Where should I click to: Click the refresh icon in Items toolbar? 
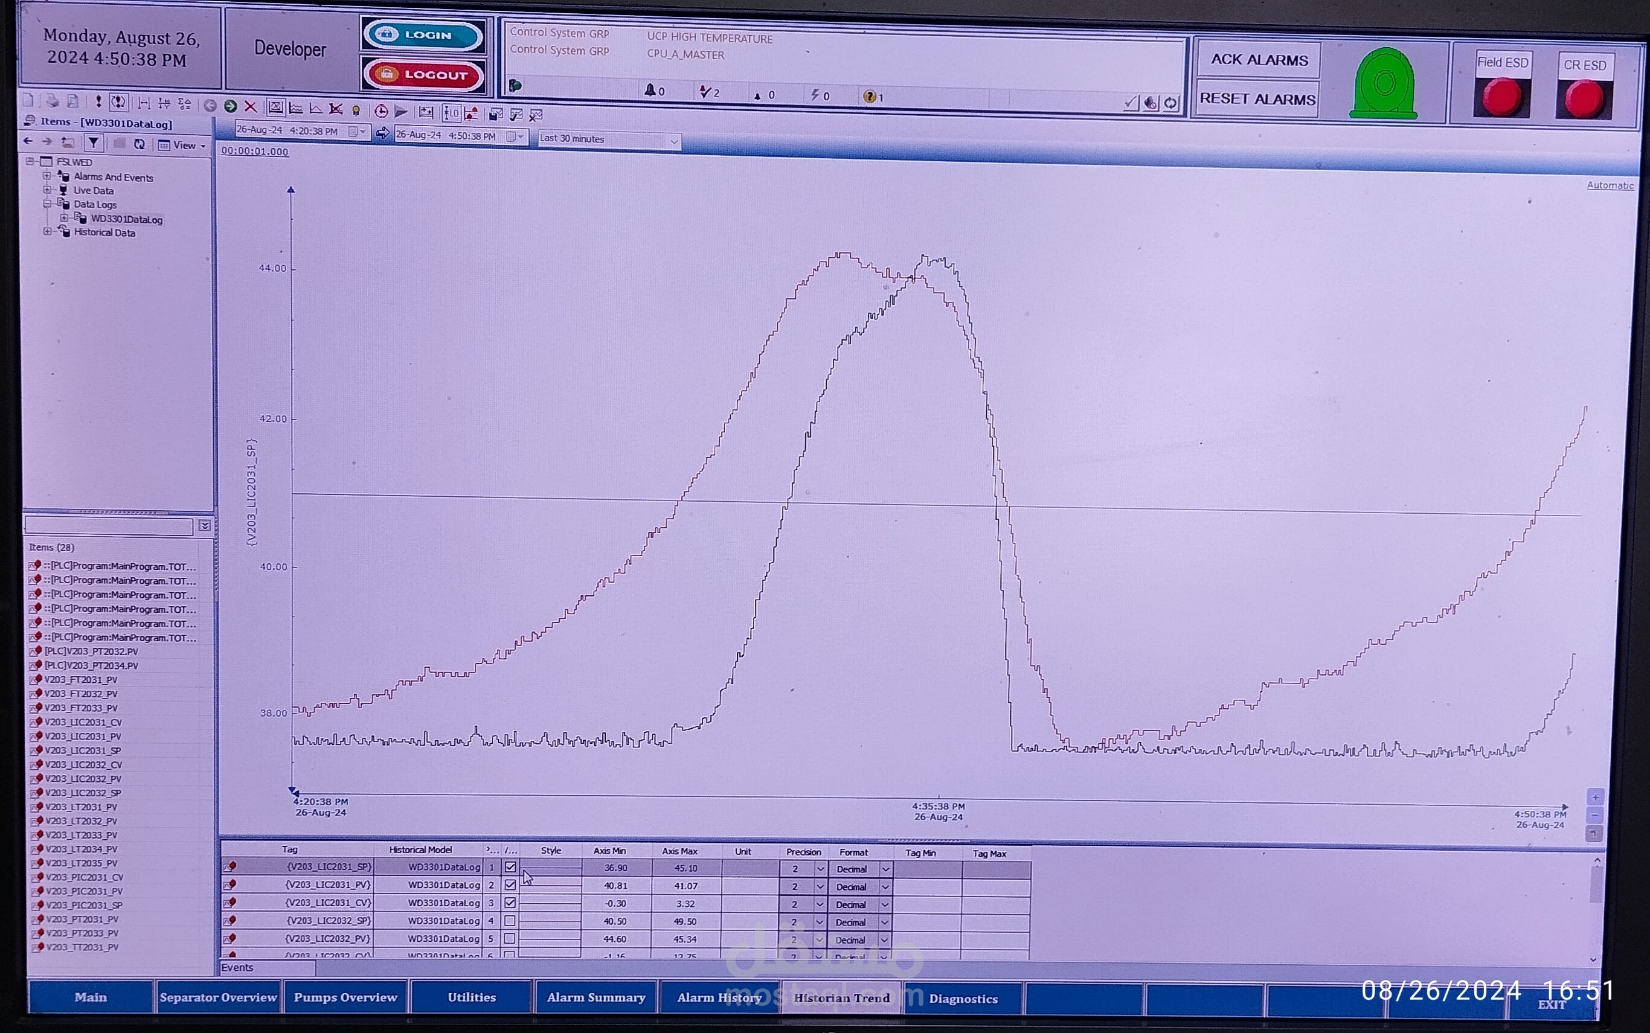(140, 144)
